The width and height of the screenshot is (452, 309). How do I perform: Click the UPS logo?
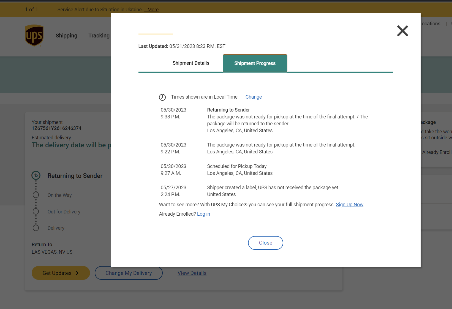click(34, 35)
